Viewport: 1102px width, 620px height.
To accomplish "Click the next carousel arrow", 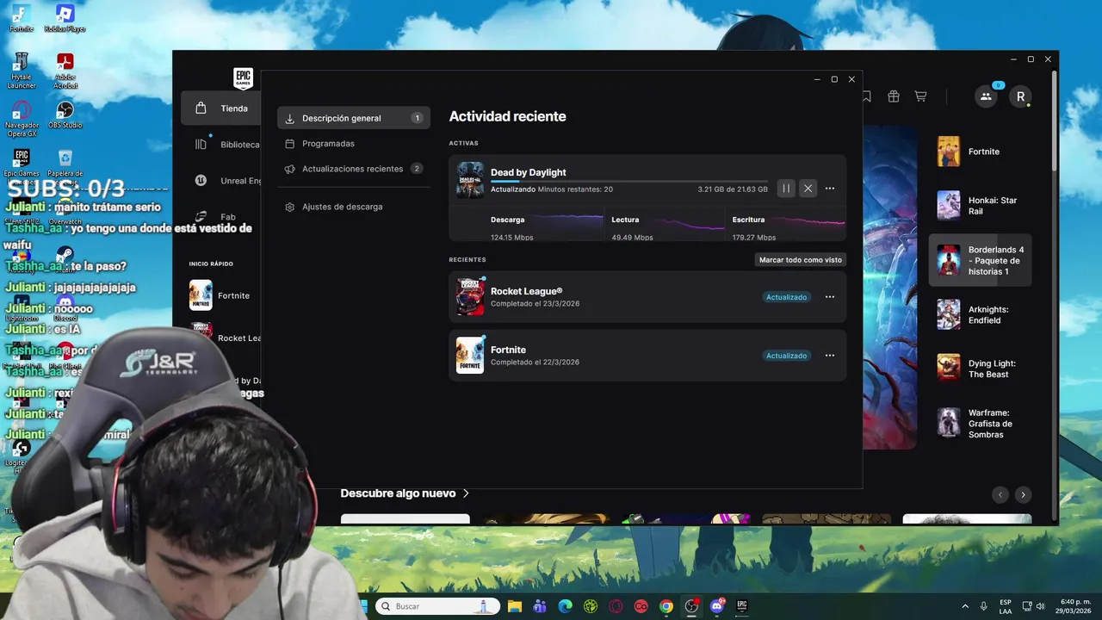I will coord(1023,494).
